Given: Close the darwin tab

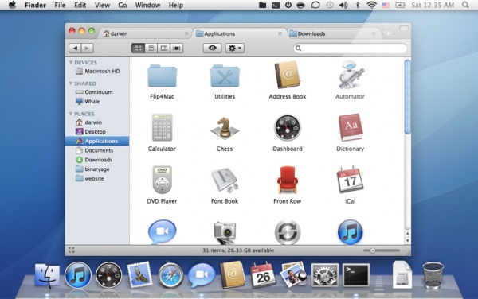Looking at the screenshot, I should click(186, 33).
